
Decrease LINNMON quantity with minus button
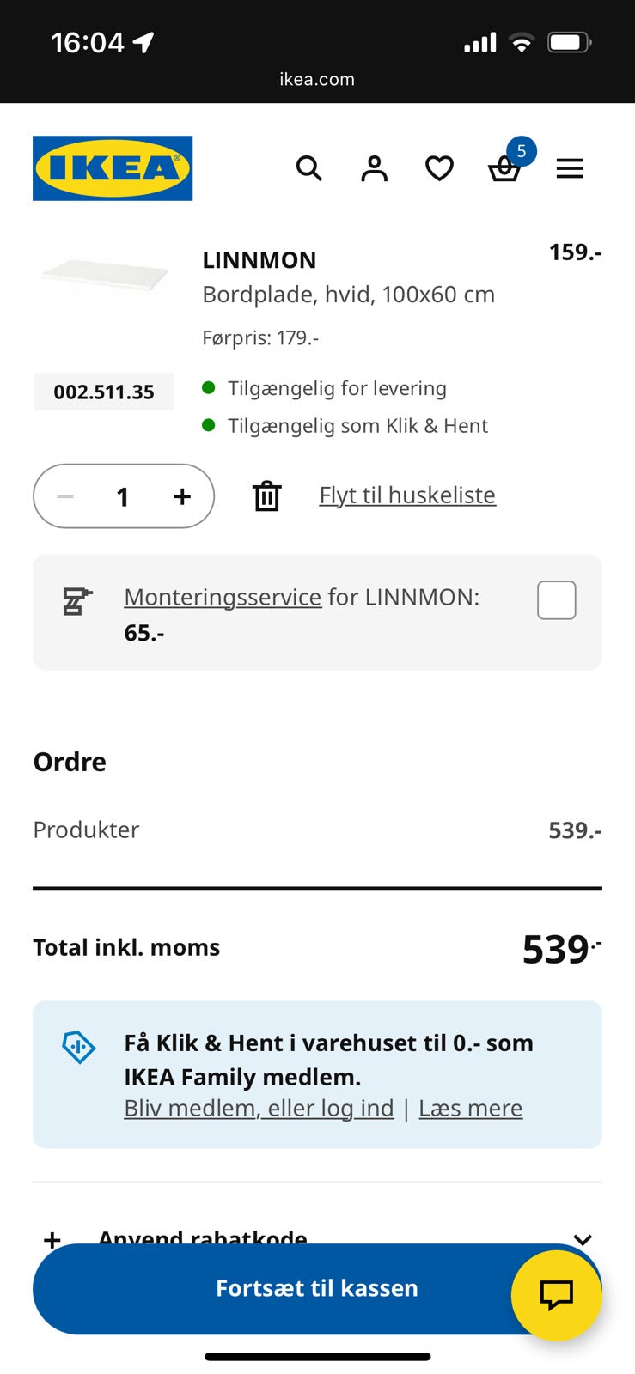65,496
